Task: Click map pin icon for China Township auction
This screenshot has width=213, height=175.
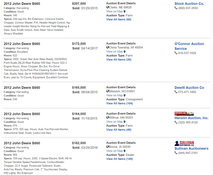Action: tap(124, 52)
